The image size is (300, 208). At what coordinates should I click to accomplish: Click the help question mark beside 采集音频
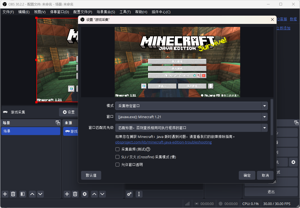(148, 149)
